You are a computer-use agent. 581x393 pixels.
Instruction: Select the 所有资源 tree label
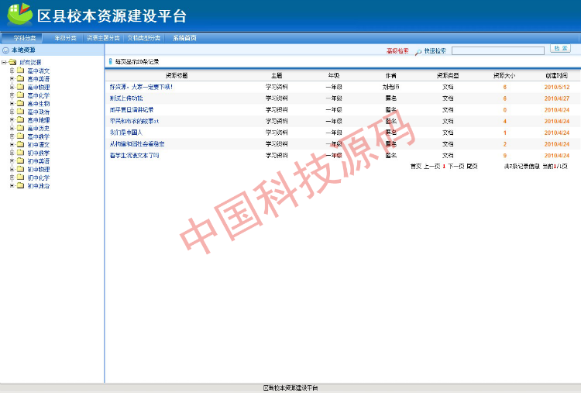30,62
